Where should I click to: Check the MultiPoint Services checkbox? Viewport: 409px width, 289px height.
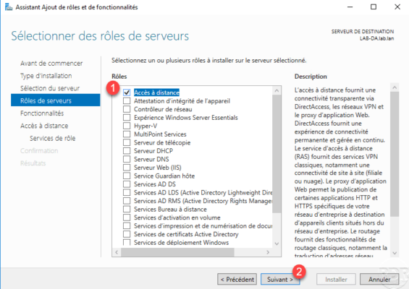coord(127,134)
